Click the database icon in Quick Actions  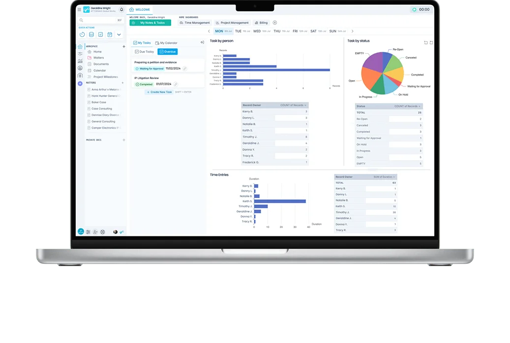coord(91,34)
